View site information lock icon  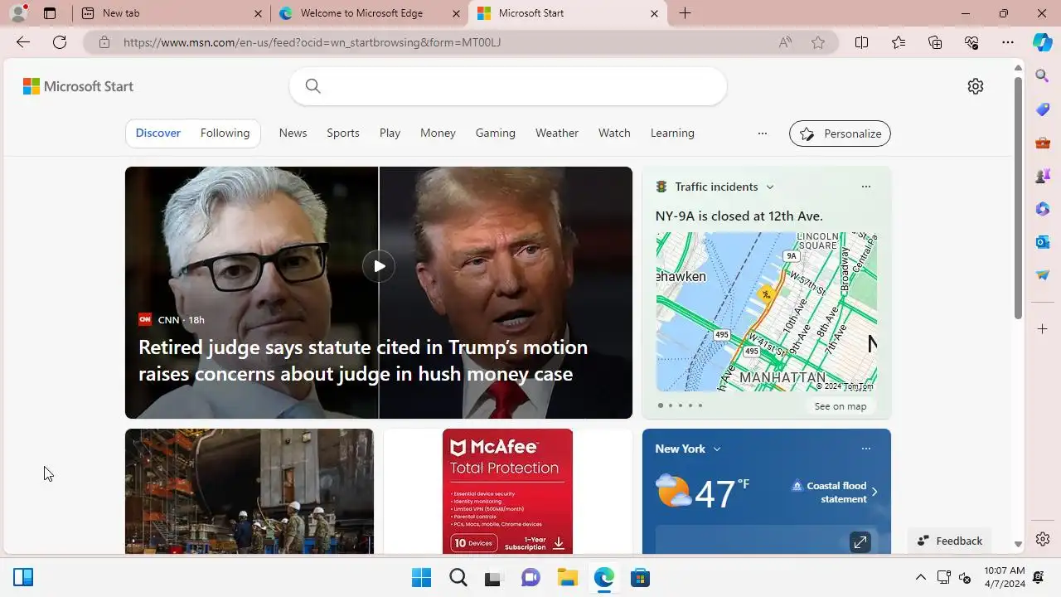(x=104, y=42)
